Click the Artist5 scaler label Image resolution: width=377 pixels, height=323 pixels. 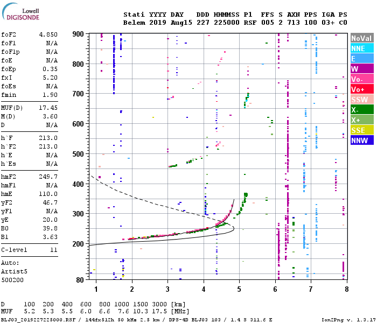(14, 271)
